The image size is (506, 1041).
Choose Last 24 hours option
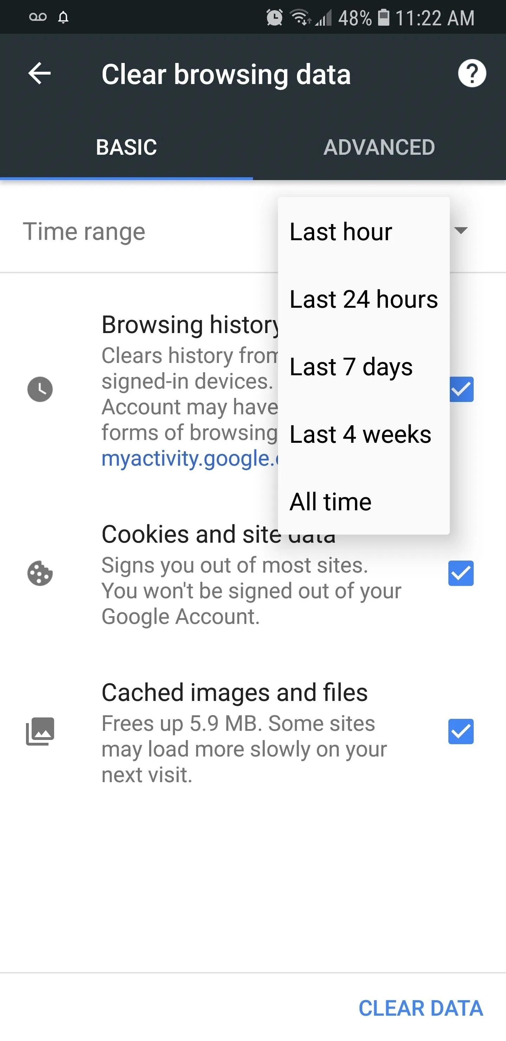click(363, 299)
